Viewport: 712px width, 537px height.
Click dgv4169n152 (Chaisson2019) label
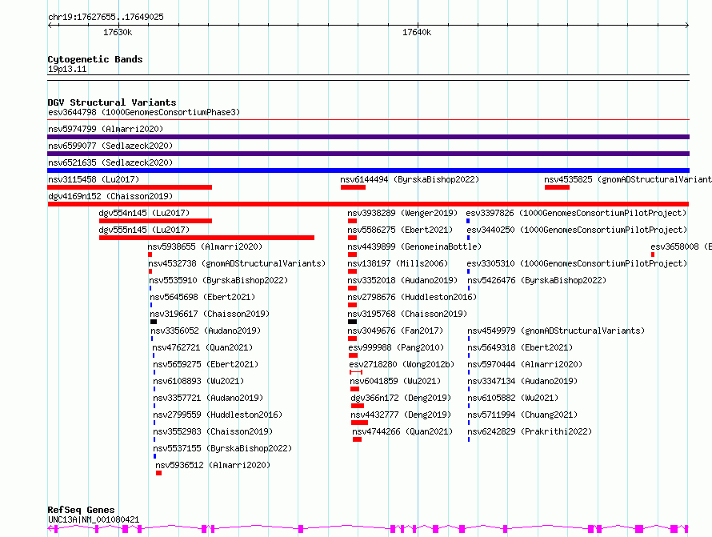click(110, 196)
